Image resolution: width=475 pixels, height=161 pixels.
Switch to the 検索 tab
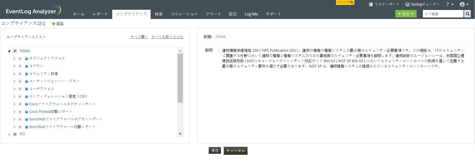[x=159, y=14]
